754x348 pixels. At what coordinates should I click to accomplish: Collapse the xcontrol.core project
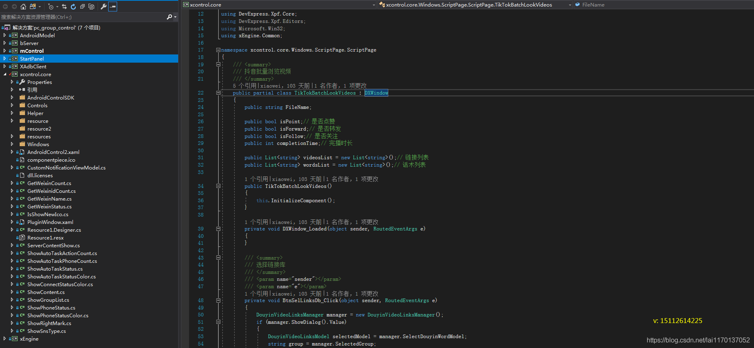click(5, 74)
